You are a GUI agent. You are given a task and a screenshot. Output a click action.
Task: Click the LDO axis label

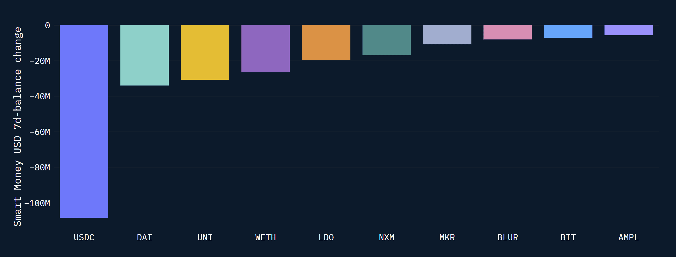coord(326,237)
